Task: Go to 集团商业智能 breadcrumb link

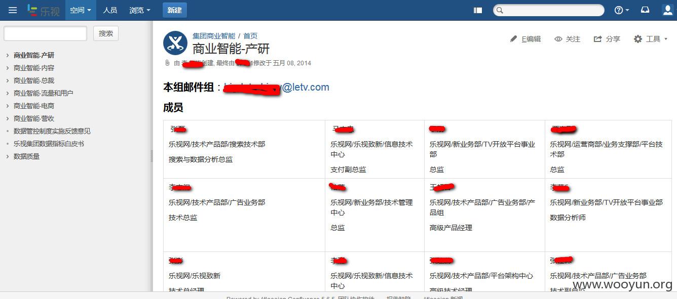Action: [214, 36]
